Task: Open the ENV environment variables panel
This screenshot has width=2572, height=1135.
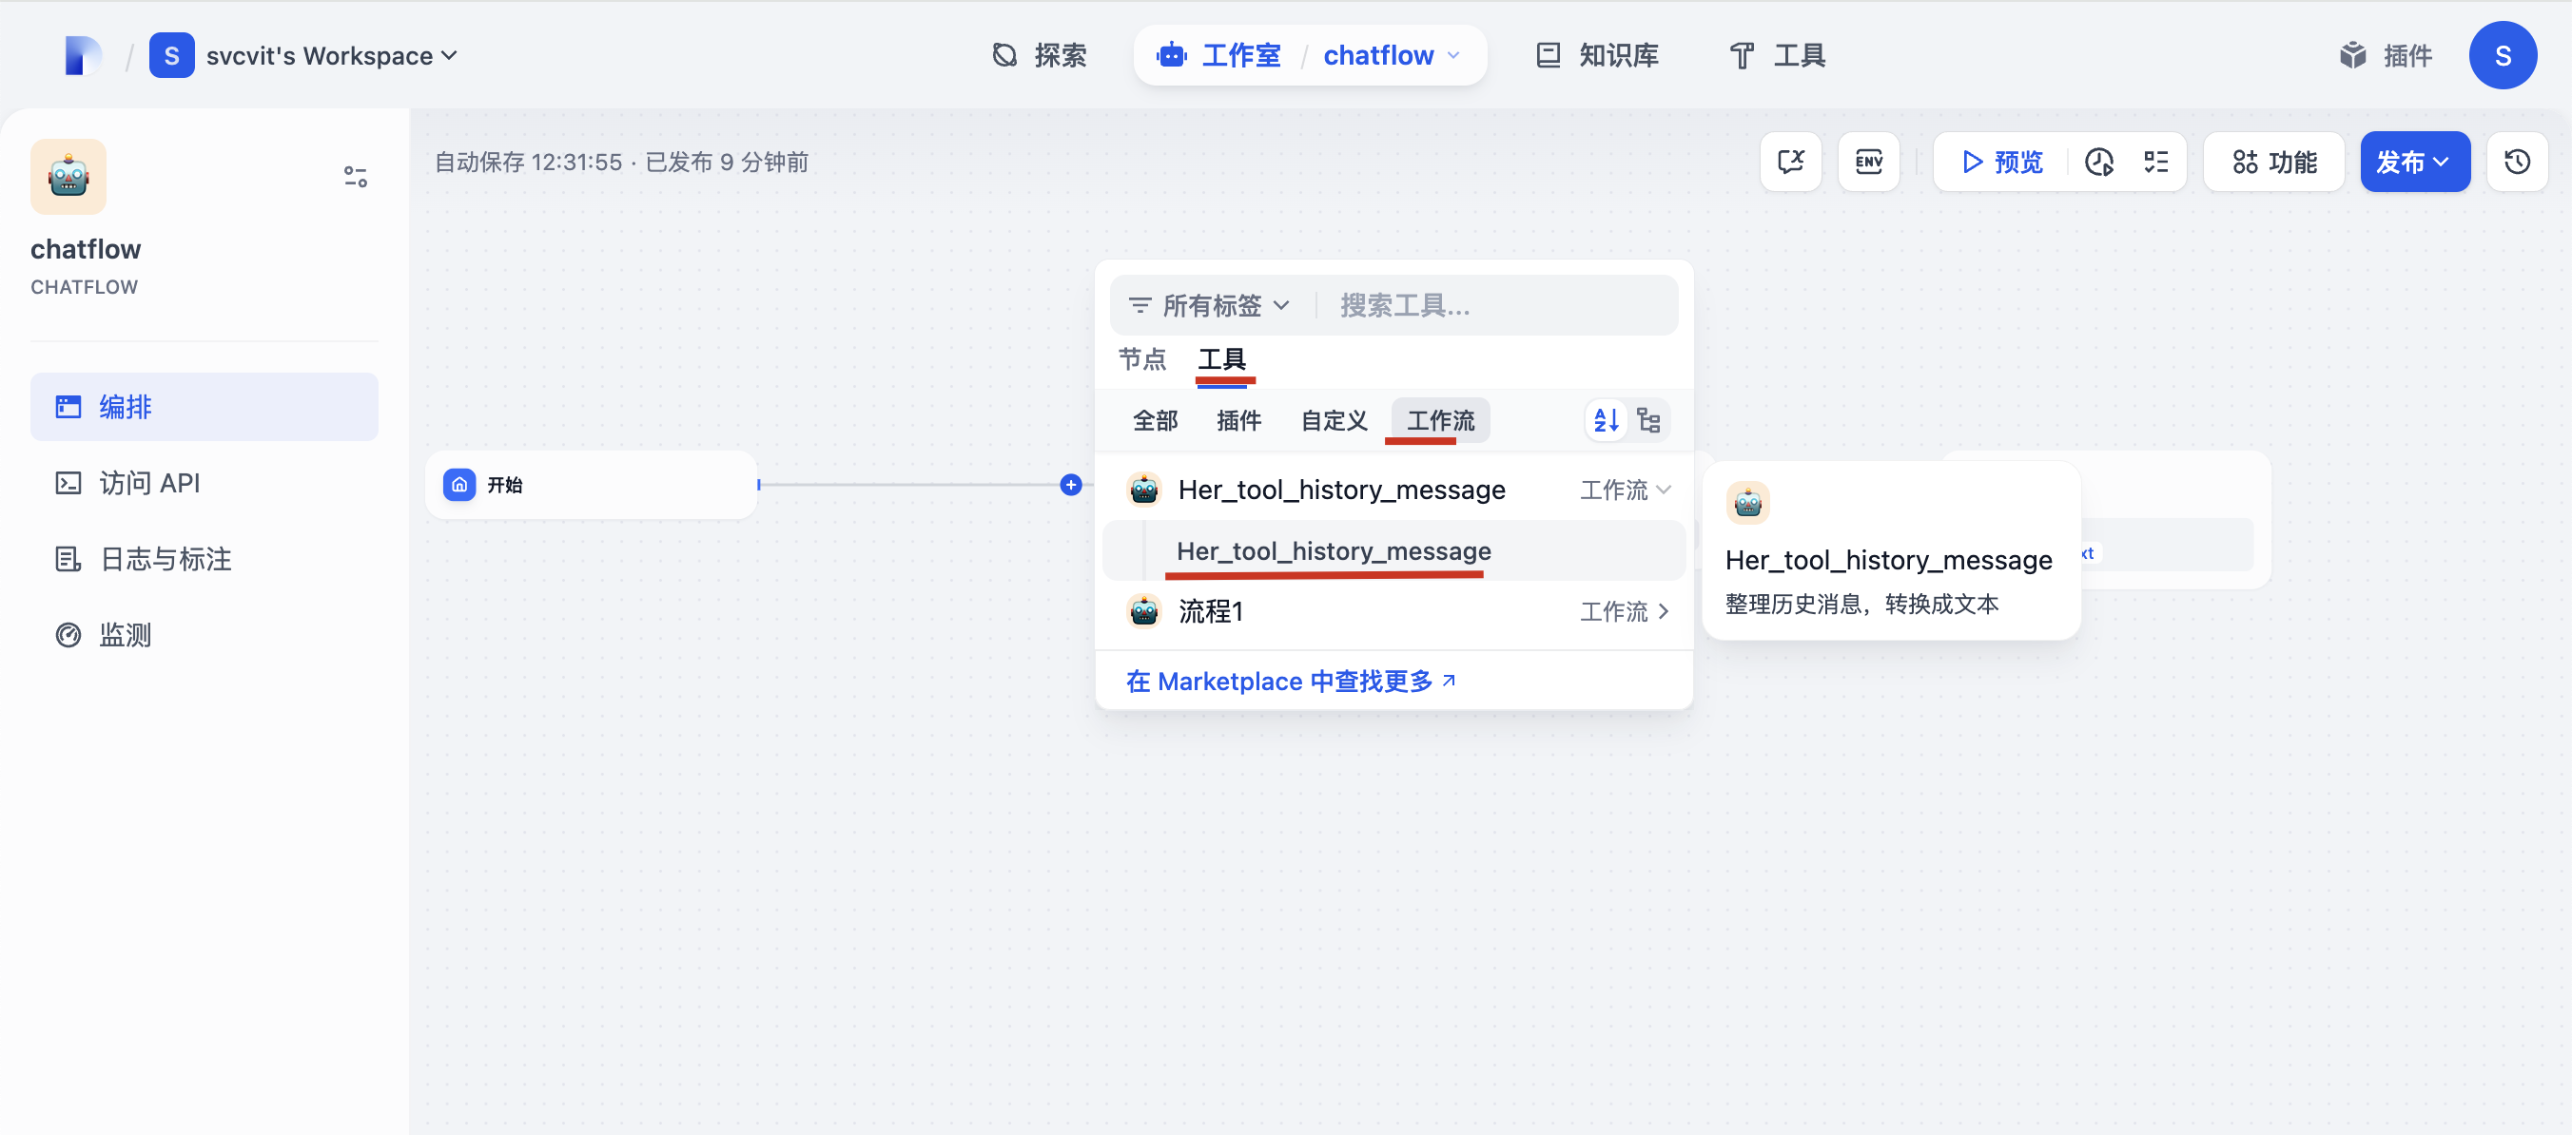Action: (x=1868, y=161)
